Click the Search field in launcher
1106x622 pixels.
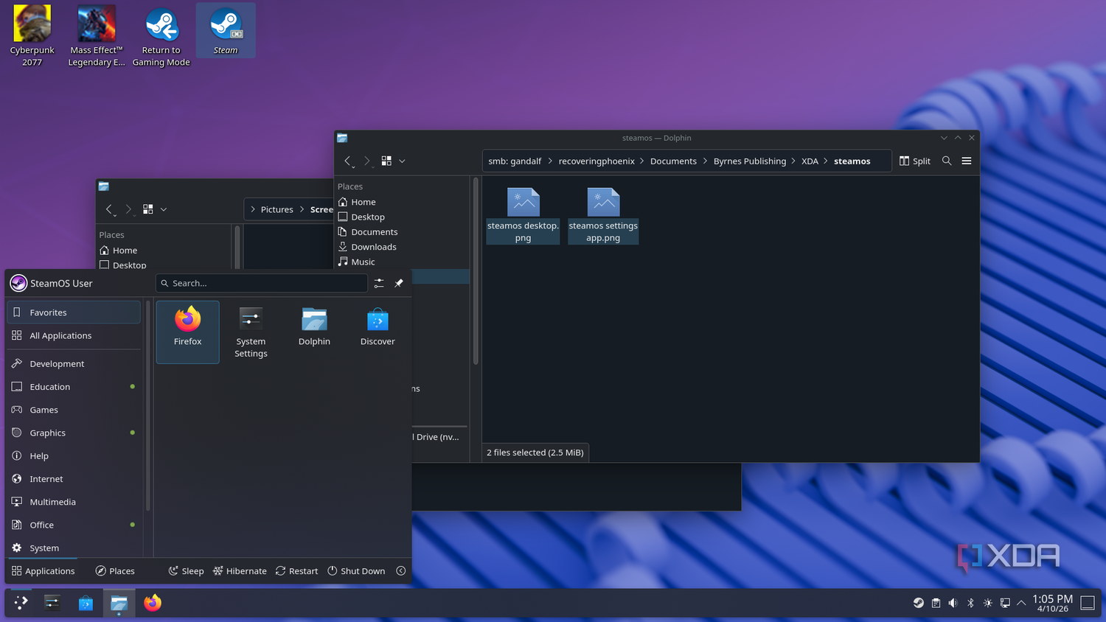(262, 283)
